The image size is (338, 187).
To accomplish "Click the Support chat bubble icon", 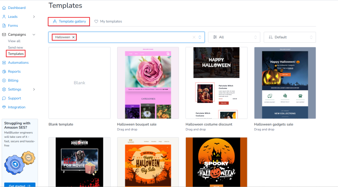I will pyautogui.click(x=4, y=98).
